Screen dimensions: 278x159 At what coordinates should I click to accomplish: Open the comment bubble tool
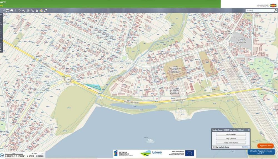click(x=11, y=11)
